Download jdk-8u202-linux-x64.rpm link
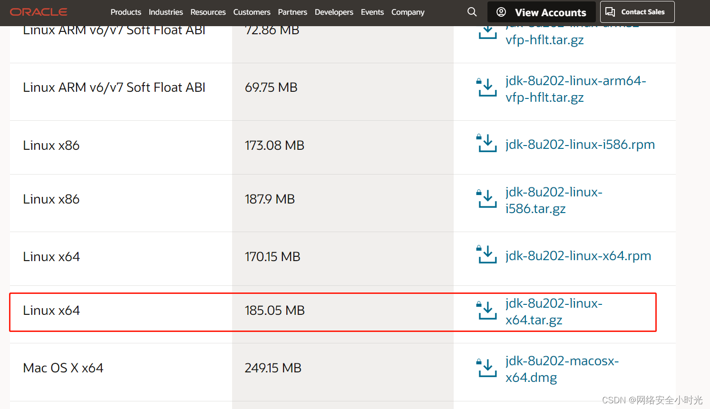 578,256
